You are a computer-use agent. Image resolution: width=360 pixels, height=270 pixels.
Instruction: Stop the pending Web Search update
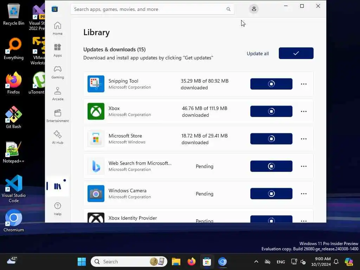click(271, 166)
